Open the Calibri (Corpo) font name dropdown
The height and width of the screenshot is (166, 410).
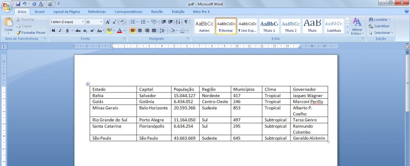[x=83, y=22]
